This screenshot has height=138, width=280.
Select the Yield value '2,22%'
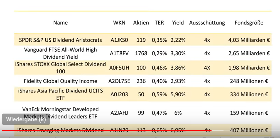pyautogui.click(x=178, y=40)
